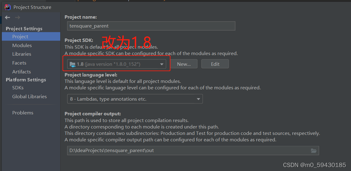Open the Libraries settings page
Screen dimensions: 351x171
(x=22, y=54)
